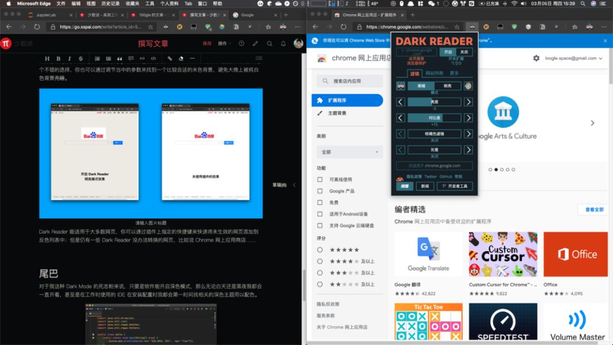613x345 pixels.
Task: Open macOS Spotlight search icon
Action: (582, 3)
